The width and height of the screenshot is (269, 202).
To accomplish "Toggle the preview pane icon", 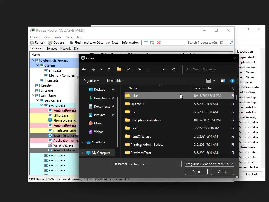I will pos(223,81).
